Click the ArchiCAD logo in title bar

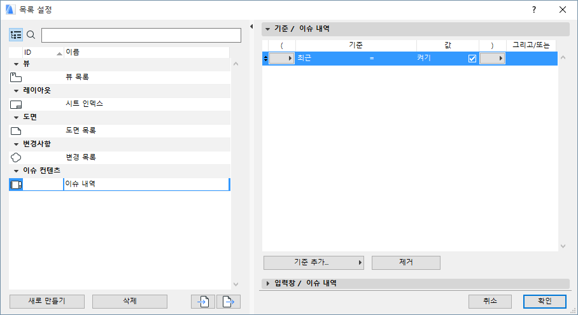click(x=10, y=10)
